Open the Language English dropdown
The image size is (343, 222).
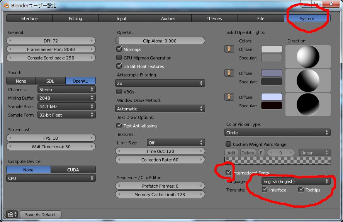(x=296, y=181)
